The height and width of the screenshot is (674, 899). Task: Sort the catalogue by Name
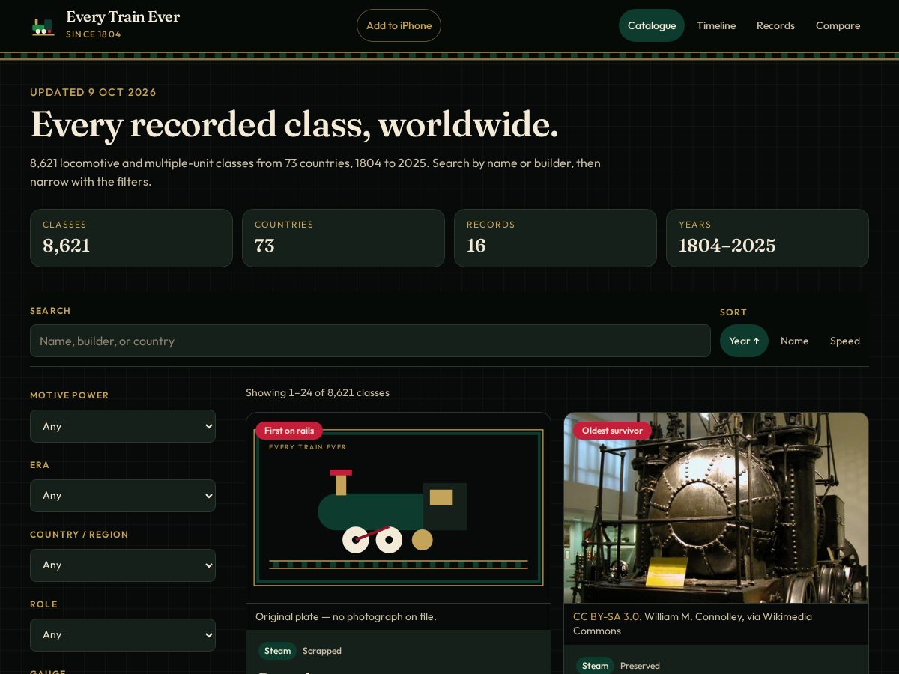[x=794, y=341]
